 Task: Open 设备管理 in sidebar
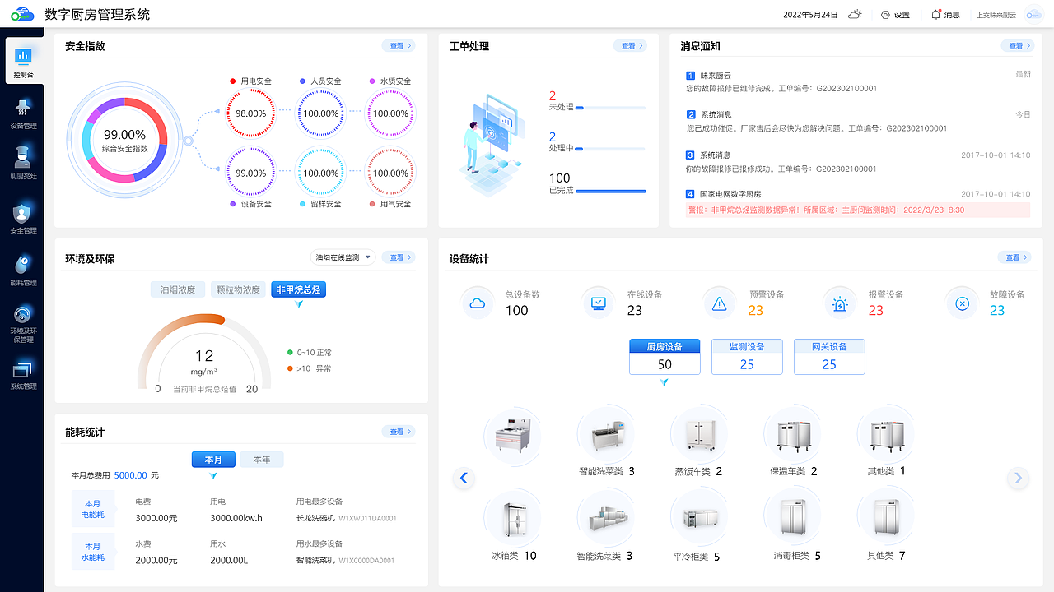[23, 113]
